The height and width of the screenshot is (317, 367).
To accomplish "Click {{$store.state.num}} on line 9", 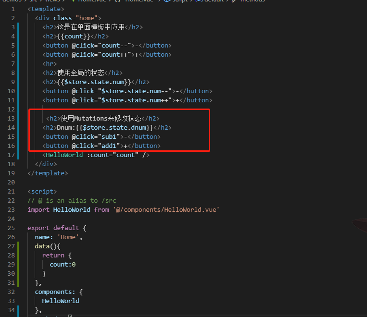I will click(x=94, y=82).
